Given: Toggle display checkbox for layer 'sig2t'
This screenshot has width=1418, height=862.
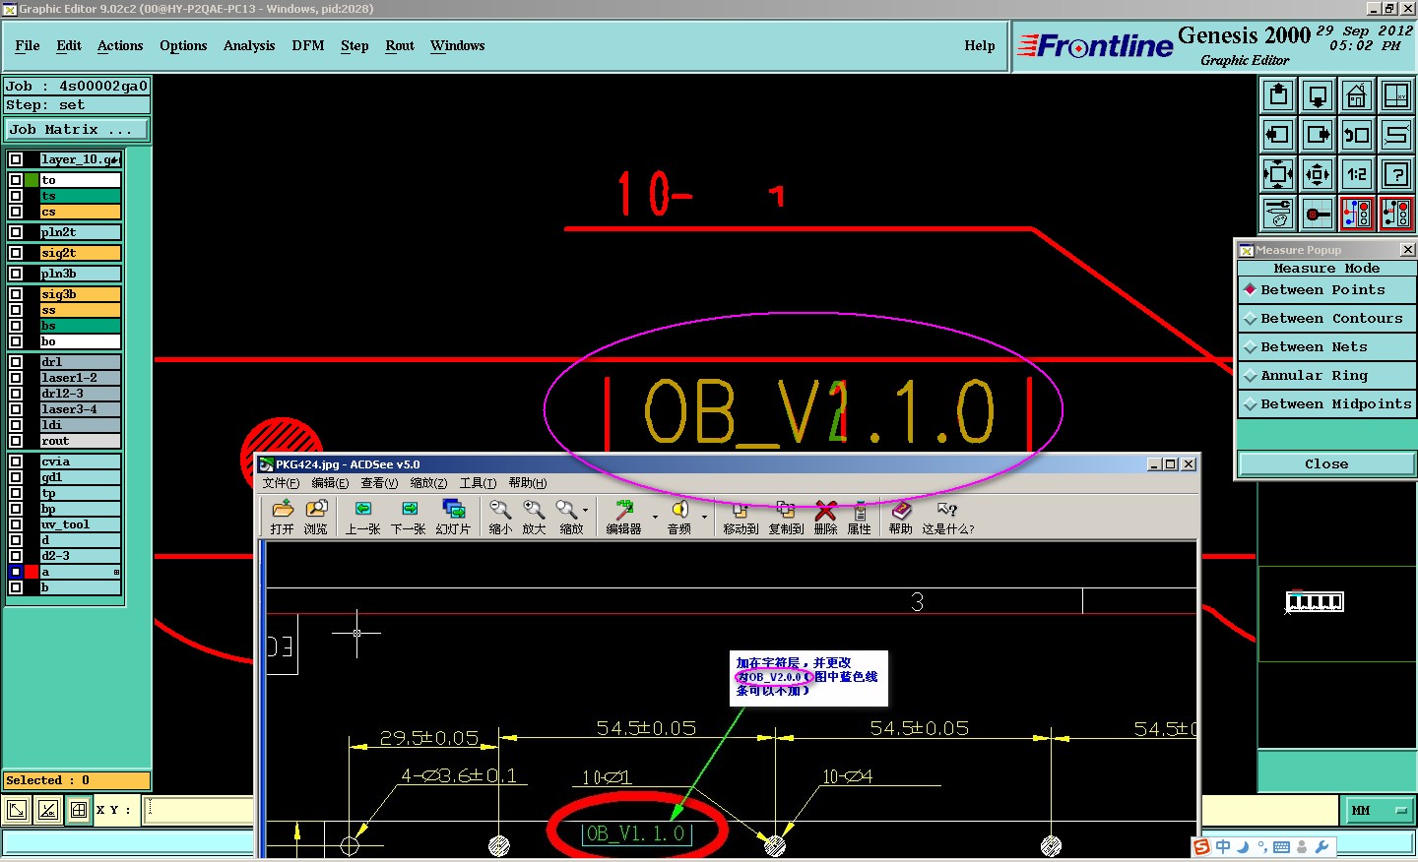Looking at the screenshot, I should click(x=16, y=253).
